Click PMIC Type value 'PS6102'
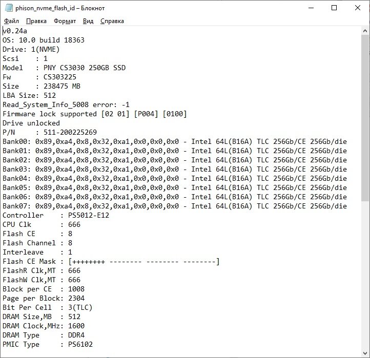 80,344
